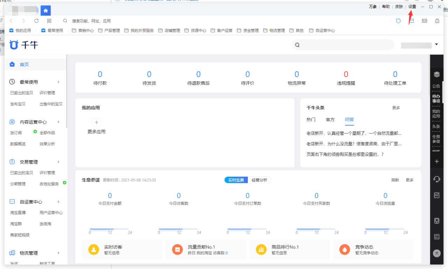Open 万象 in the title bar

(x=373, y=7)
